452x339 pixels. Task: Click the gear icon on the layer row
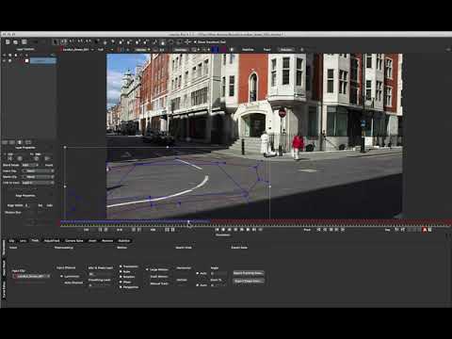10,60
